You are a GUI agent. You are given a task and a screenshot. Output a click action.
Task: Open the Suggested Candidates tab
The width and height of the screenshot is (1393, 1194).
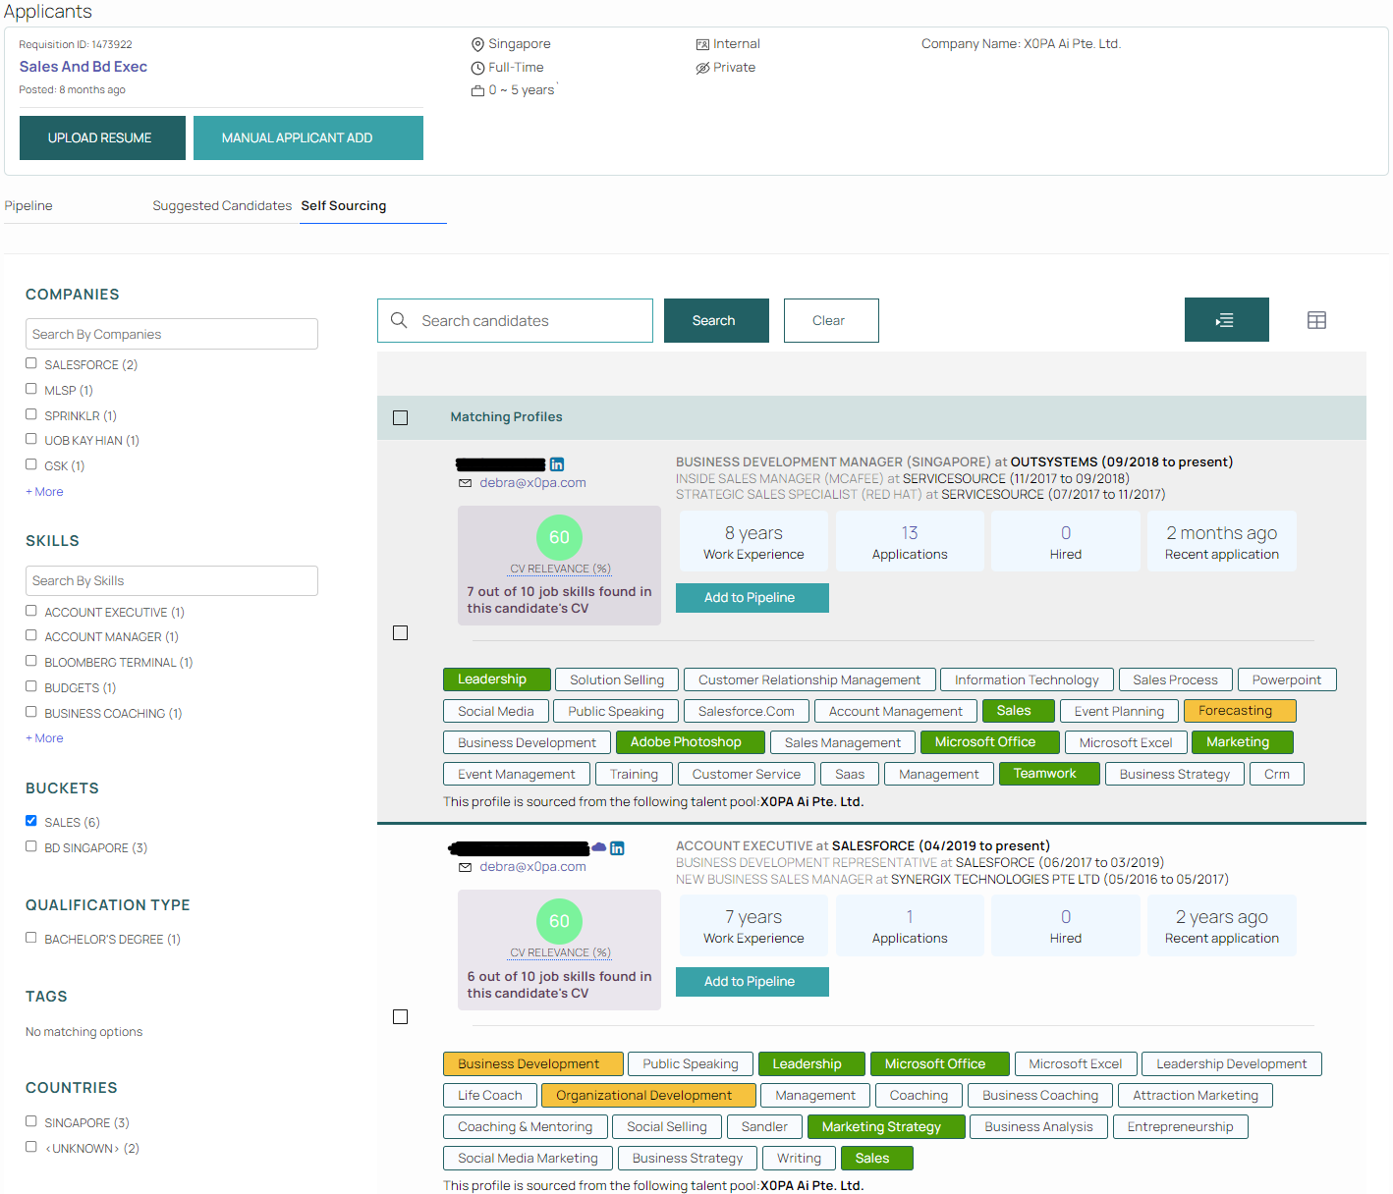click(222, 206)
